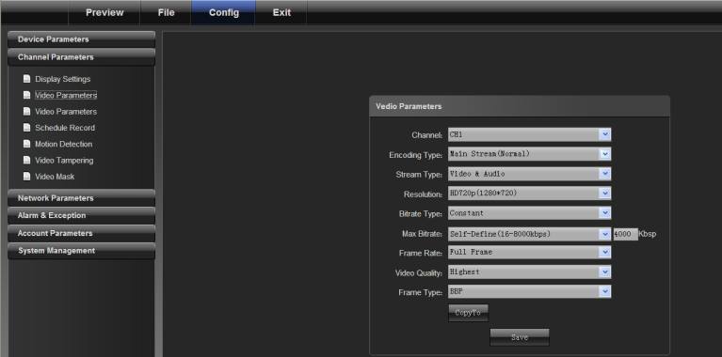Expand System Management section
The width and height of the screenshot is (722, 357).
[x=82, y=251]
